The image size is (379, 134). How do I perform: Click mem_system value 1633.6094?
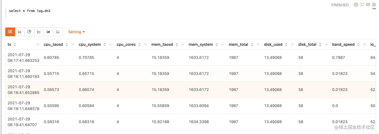pos(199,106)
